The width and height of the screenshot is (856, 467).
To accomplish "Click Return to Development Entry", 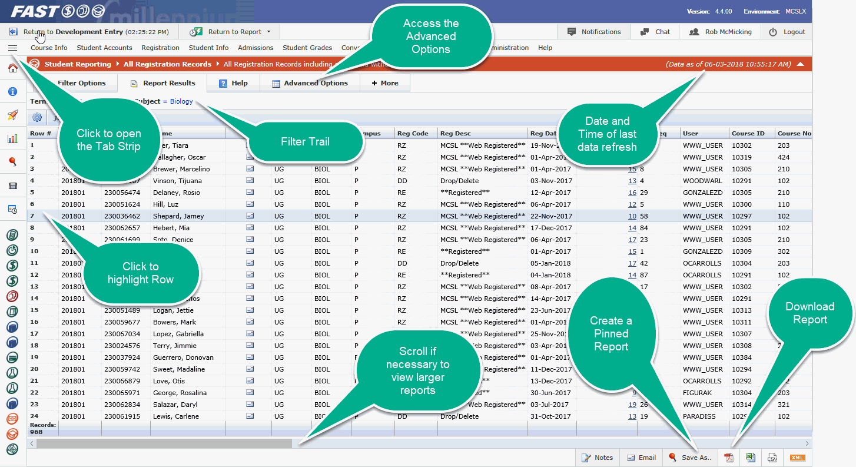I will tap(72, 32).
